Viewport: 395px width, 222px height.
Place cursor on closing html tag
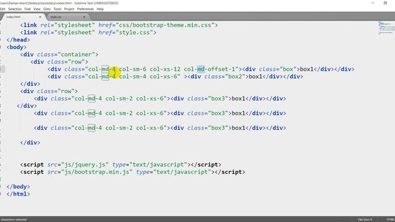[18, 194]
